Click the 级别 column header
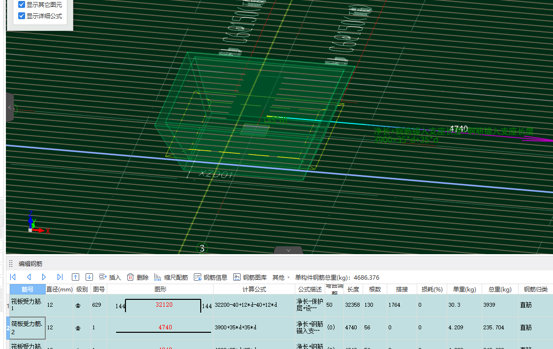The height and width of the screenshot is (349, 553). tap(82, 289)
